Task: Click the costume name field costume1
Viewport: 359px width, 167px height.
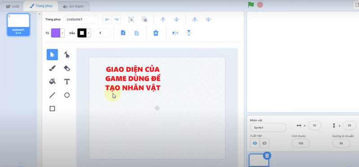Action: (x=81, y=19)
